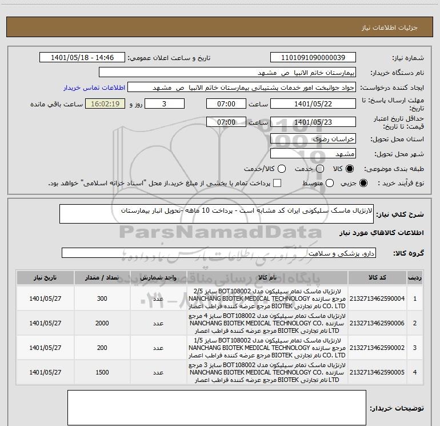Select the خدمت radio button
Viewport: 440px width, 426px height.
320,169
